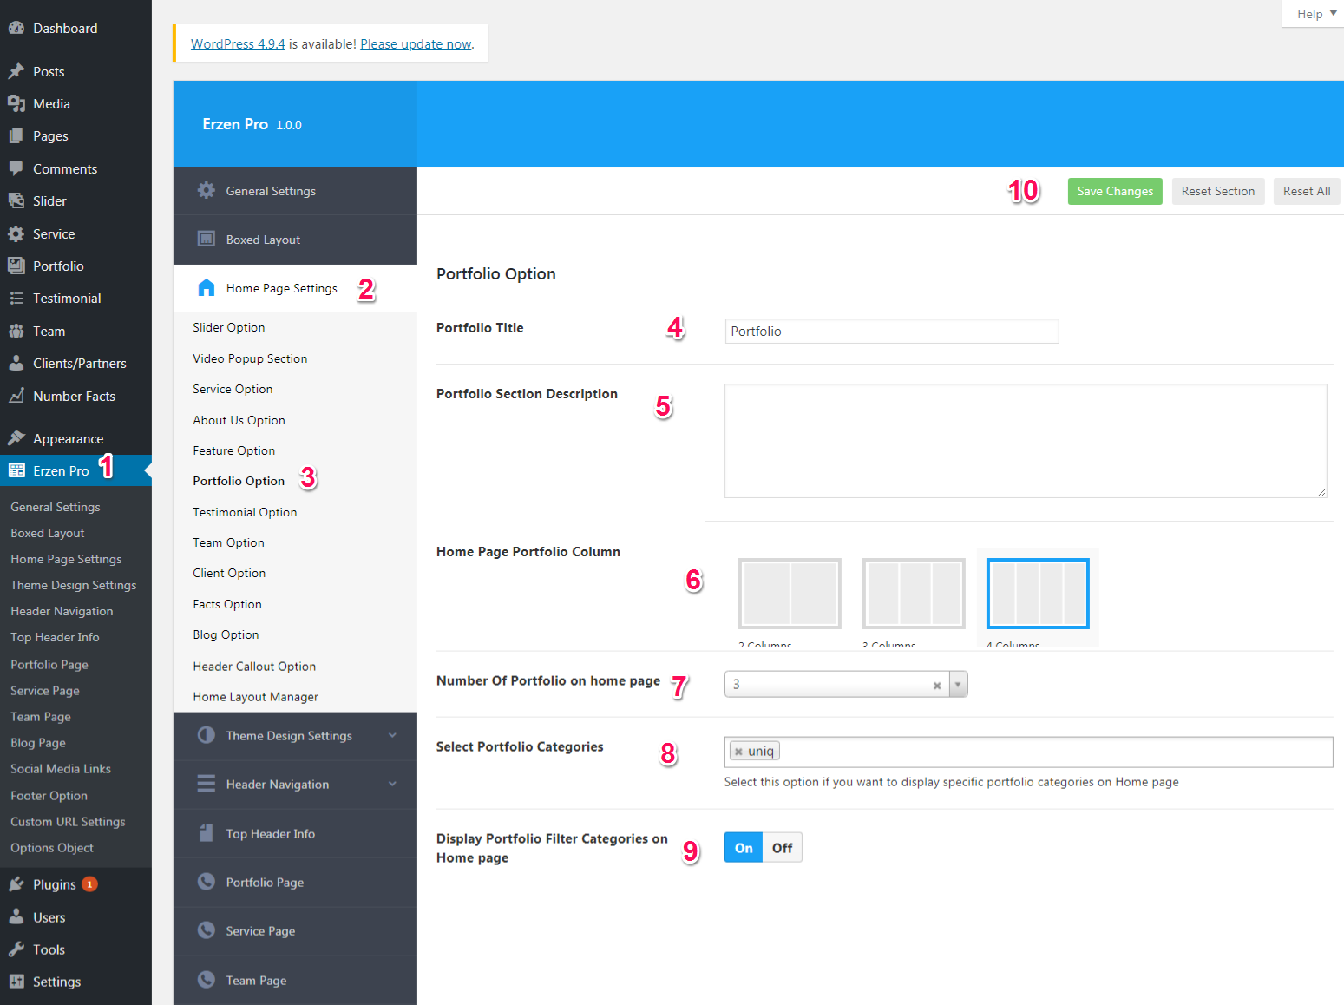Click the Service Page phone icon
The image size is (1344, 1005).
[207, 930]
